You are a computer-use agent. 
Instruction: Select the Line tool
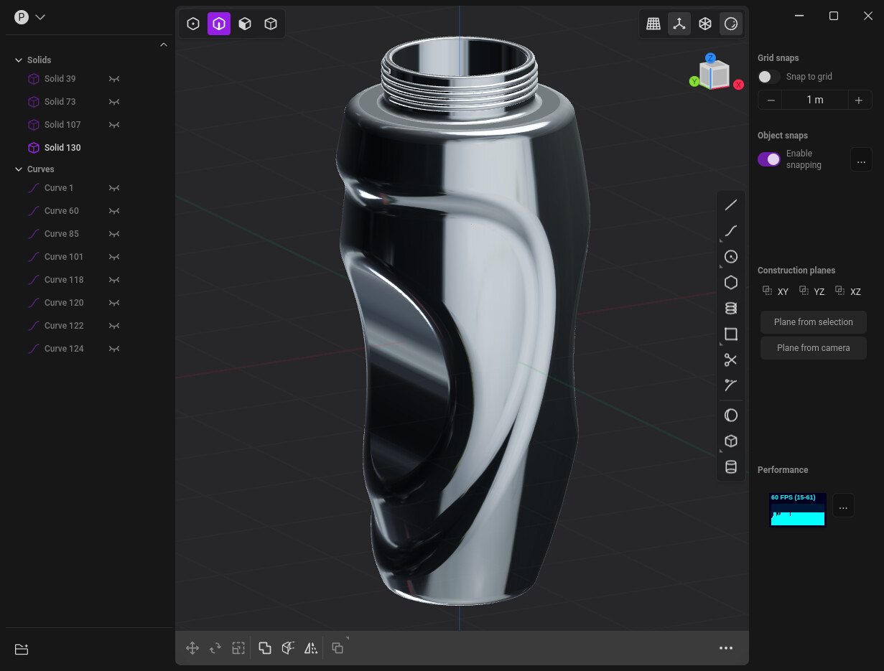coord(730,205)
